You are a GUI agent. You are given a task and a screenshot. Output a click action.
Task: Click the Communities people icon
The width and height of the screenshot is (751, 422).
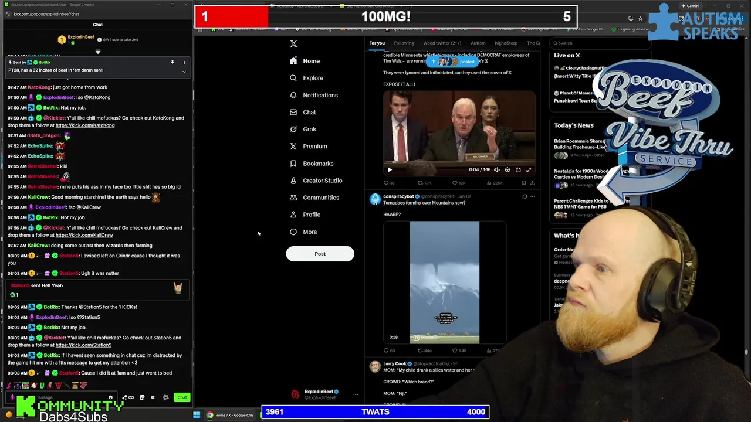tap(293, 198)
